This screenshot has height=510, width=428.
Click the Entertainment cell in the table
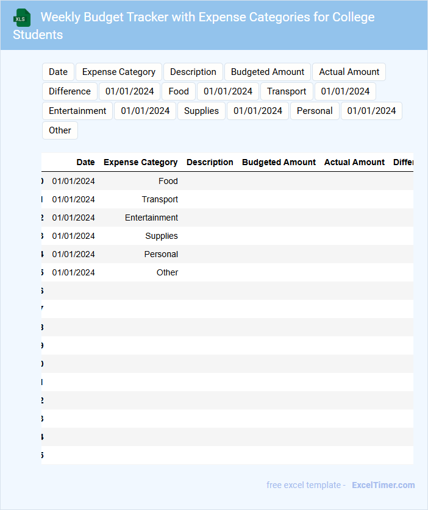pos(151,218)
